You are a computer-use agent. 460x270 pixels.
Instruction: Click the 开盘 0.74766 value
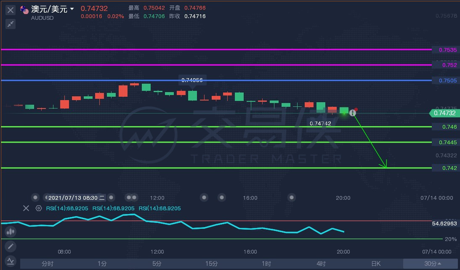[x=195, y=8]
